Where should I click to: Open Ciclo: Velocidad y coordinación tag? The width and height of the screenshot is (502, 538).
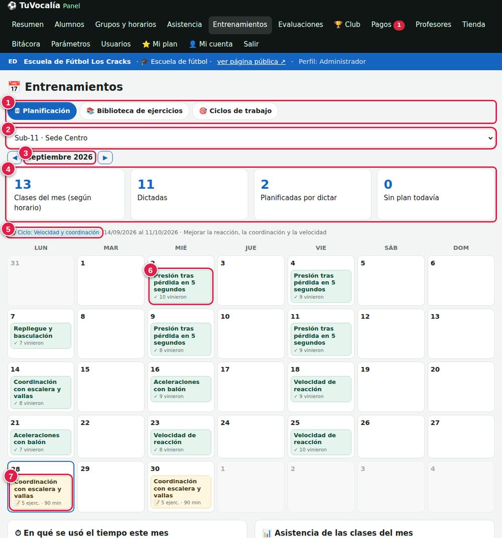55,232
